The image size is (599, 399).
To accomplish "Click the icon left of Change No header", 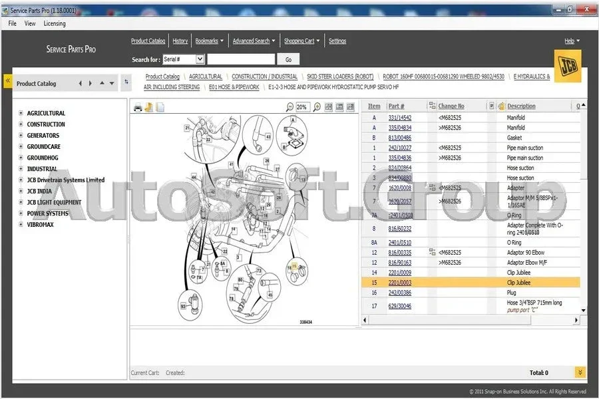I will point(432,105).
